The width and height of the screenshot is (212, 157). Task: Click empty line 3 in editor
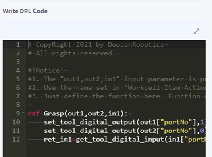[116, 62]
